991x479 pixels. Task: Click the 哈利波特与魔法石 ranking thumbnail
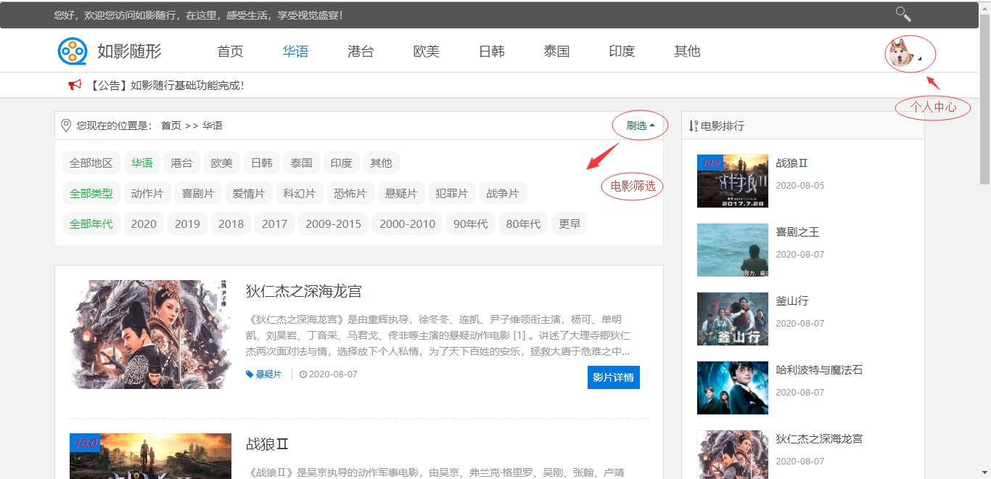pos(733,388)
